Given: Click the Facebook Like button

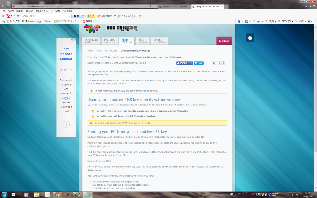Looking at the screenshot, I should click(185, 63).
